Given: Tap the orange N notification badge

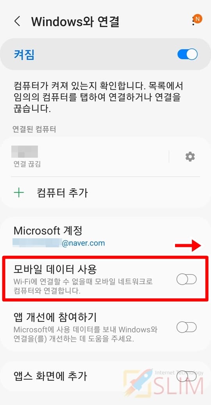Looking at the screenshot, I should 198,19.
